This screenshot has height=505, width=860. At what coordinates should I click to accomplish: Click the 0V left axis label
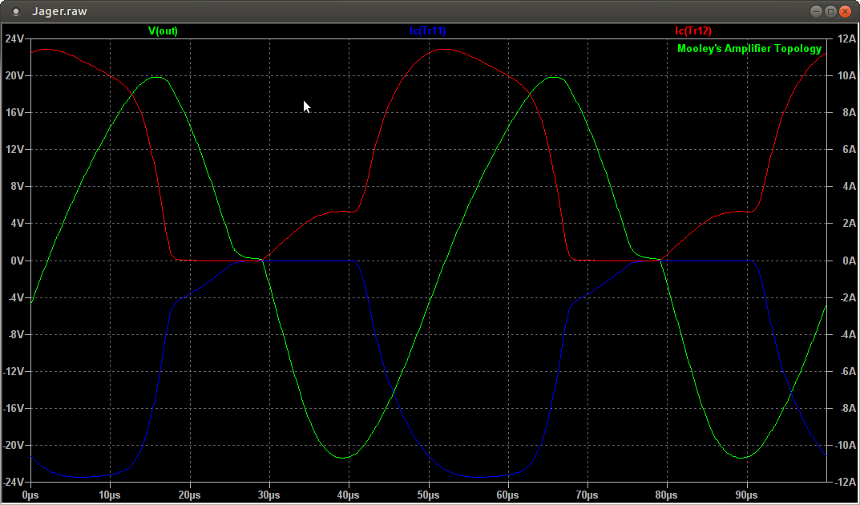point(18,261)
